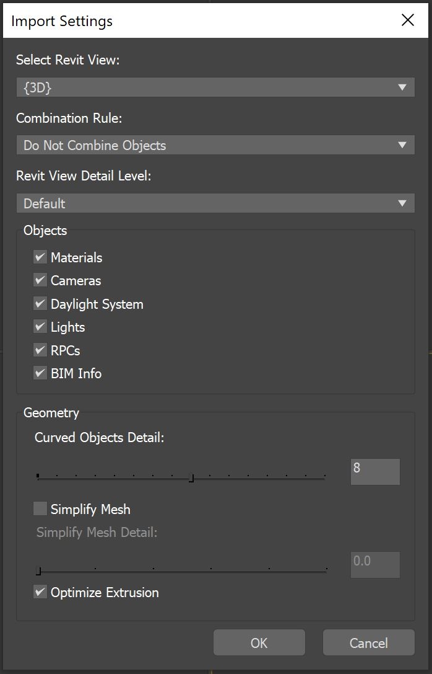432x674 pixels.
Task: Enable the Simplify Mesh checkbox
Action: [40, 509]
